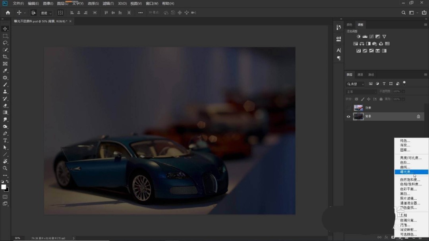Open the Adjustments panel flyout menu

(x=425, y=25)
